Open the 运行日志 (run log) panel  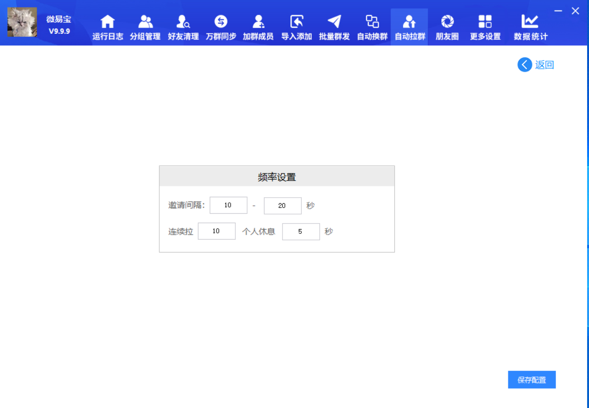click(x=107, y=26)
